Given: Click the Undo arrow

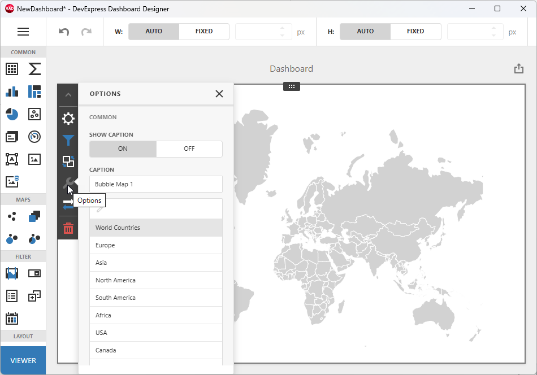Looking at the screenshot, I should tap(63, 32).
